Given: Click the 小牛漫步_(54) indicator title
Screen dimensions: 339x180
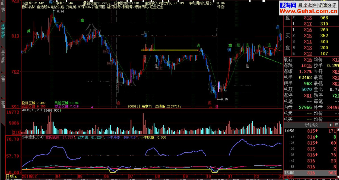Looking at the screenshot, I should pyautogui.click(x=33, y=138).
